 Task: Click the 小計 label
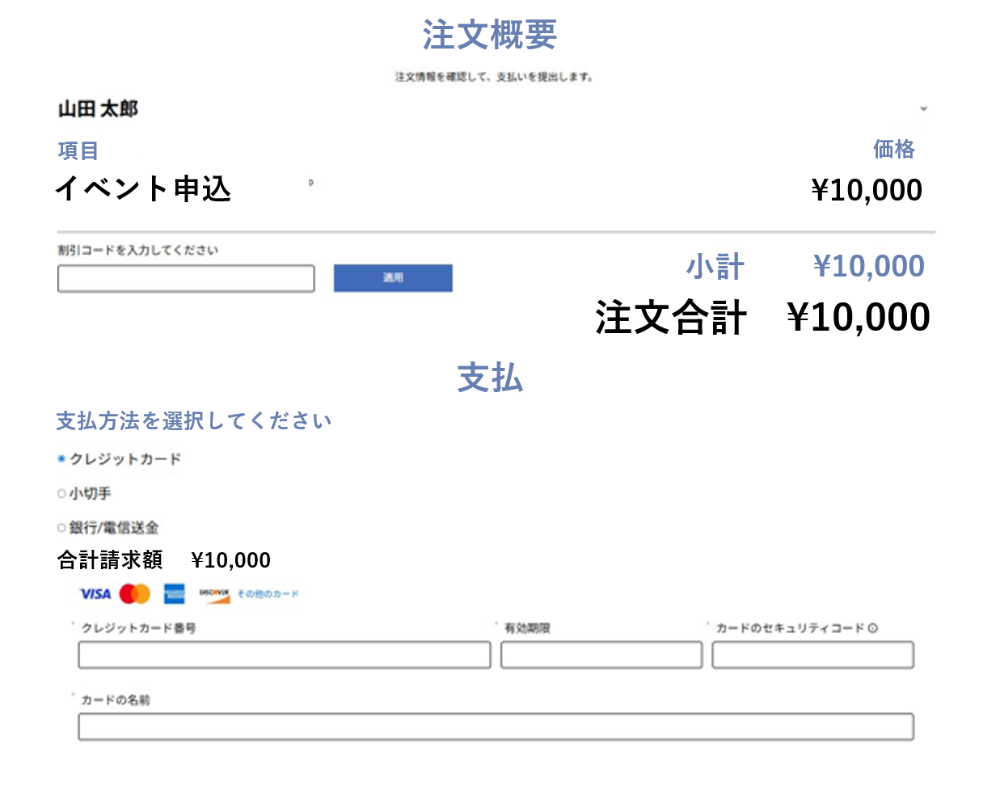[x=715, y=267]
